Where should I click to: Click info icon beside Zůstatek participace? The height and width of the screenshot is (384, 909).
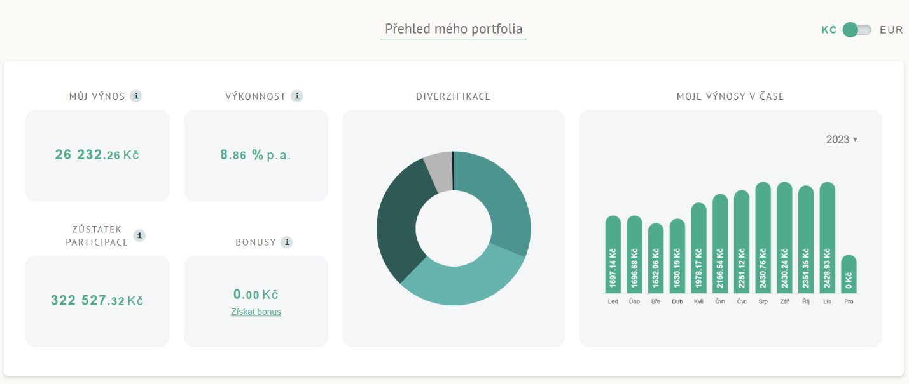139,235
